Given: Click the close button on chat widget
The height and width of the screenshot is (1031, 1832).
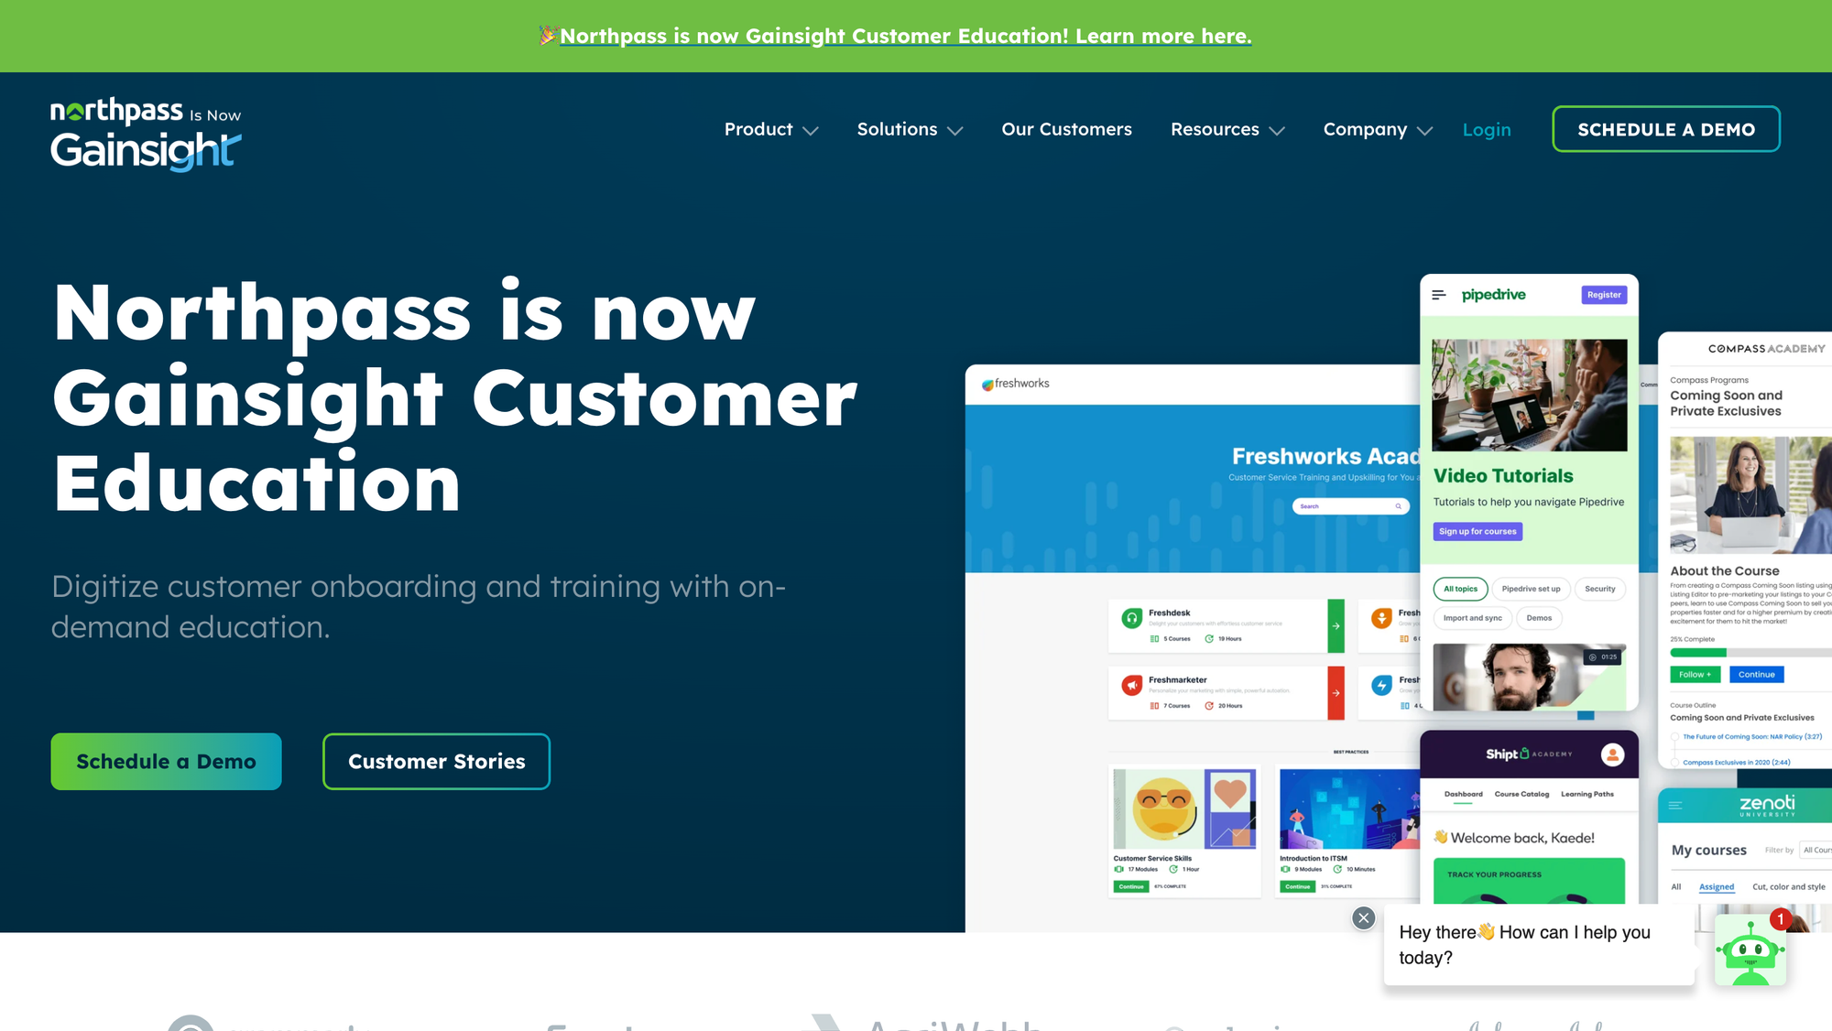Looking at the screenshot, I should pyautogui.click(x=1363, y=916).
